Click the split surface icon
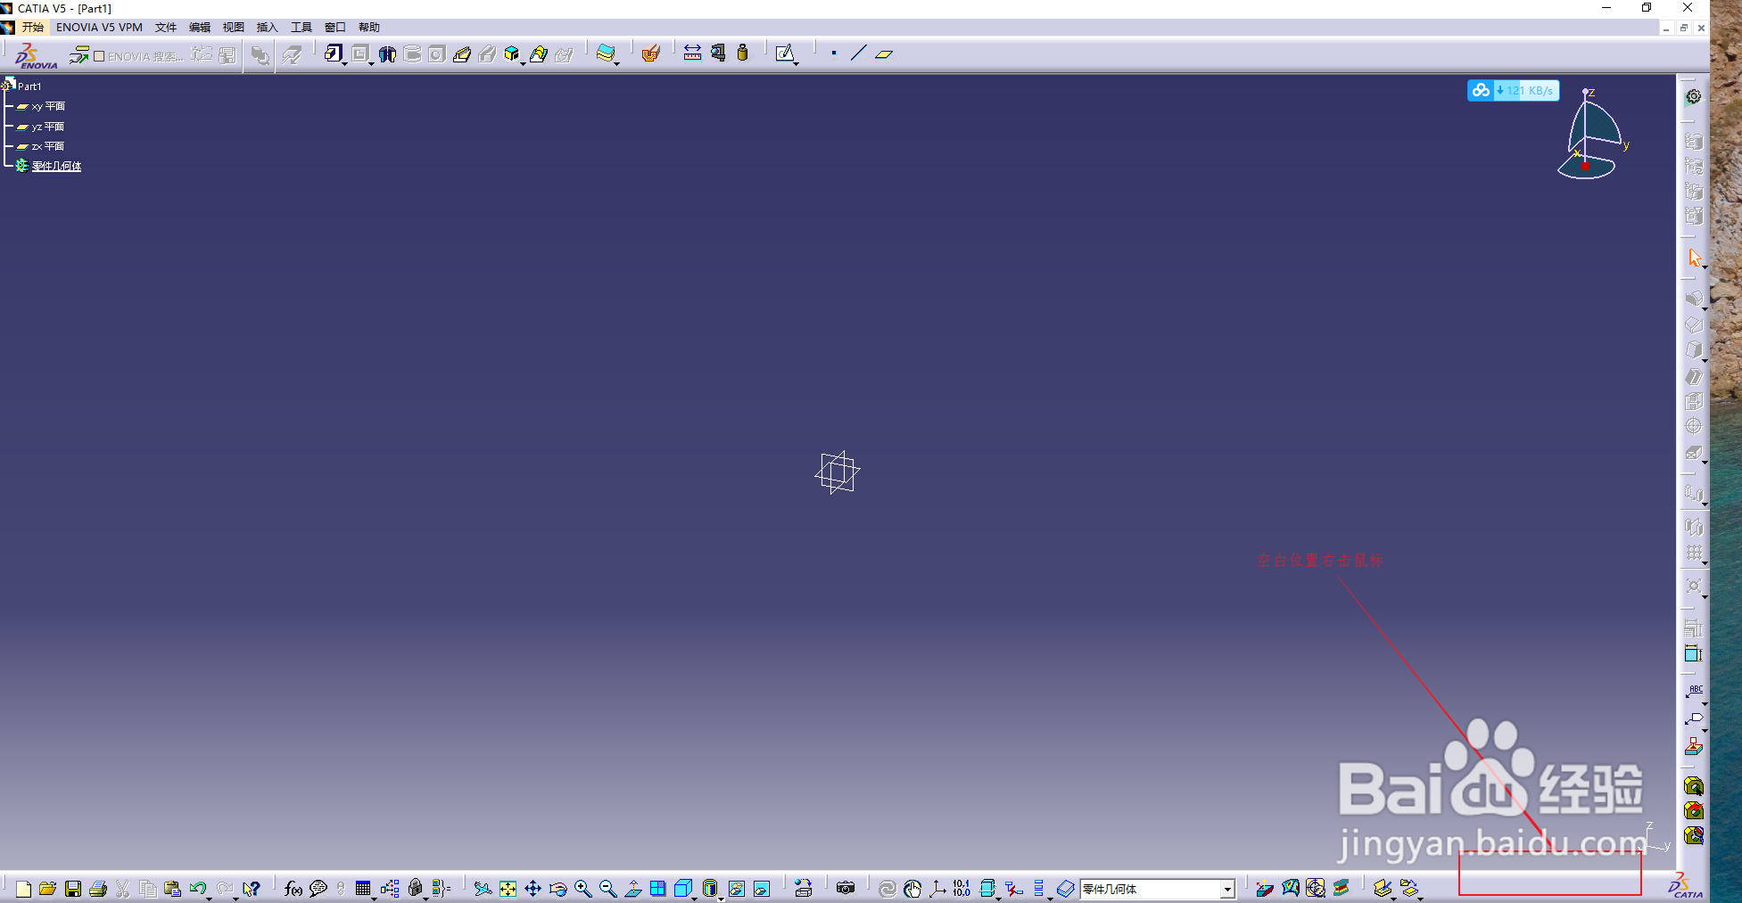The width and height of the screenshot is (1742, 903). pos(606,53)
